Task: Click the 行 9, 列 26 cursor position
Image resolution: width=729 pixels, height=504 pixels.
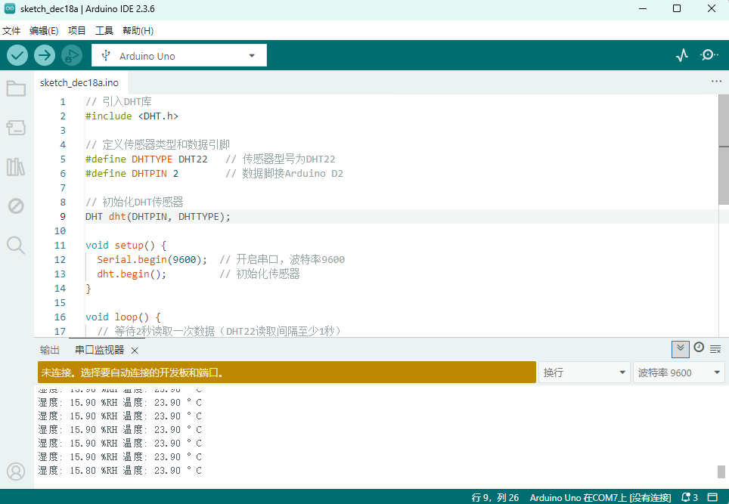Action: coord(495,497)
